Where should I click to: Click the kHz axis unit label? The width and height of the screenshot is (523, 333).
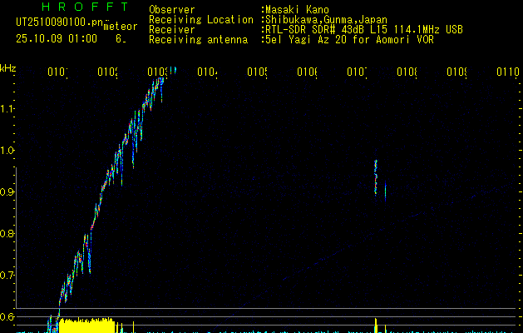[7, 68]
